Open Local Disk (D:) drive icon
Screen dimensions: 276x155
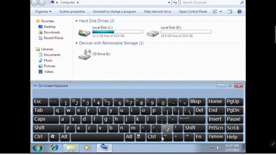pyautogui.click(x=153, y=33)
